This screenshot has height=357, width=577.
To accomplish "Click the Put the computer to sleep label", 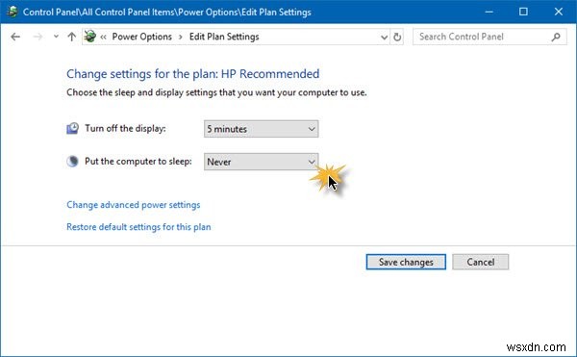I will pyautogui.click(x=138, y=162).
